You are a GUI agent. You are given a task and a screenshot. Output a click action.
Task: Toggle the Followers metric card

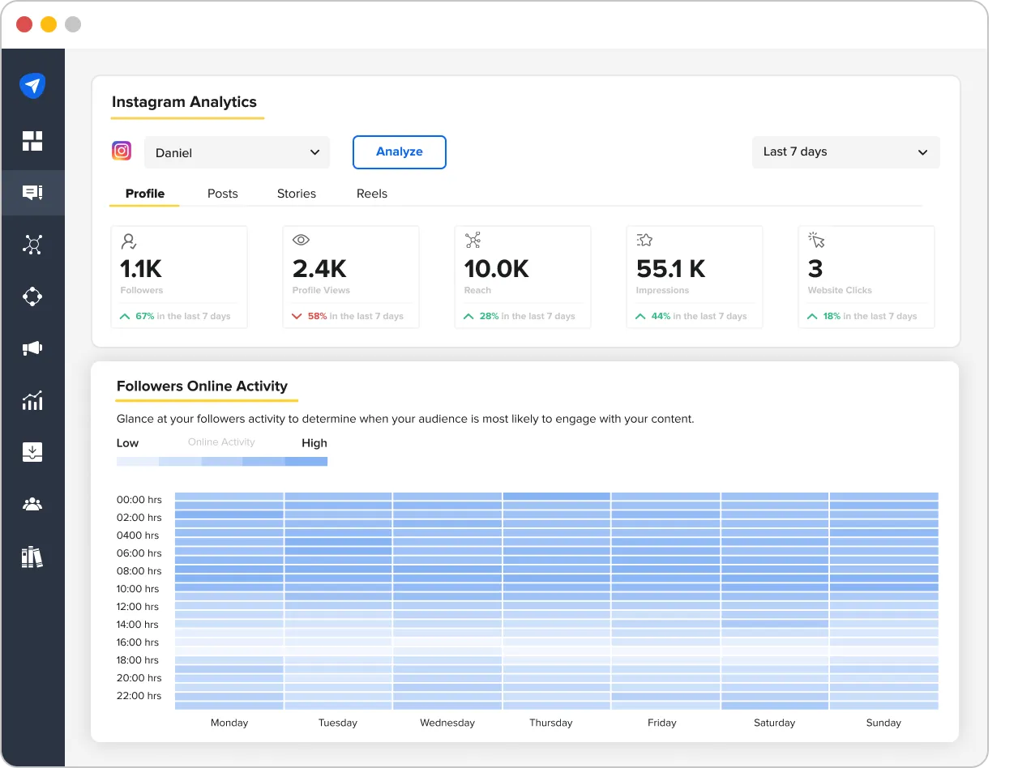[178, 276]
